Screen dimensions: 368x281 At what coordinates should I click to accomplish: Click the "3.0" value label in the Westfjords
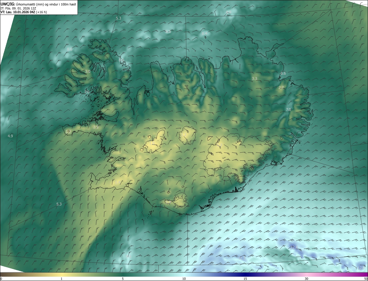pos(88,71)
